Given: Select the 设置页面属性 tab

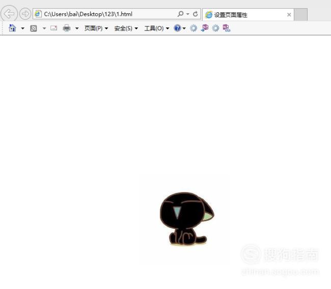Looking at the screenshot, I should coord(248,15).
